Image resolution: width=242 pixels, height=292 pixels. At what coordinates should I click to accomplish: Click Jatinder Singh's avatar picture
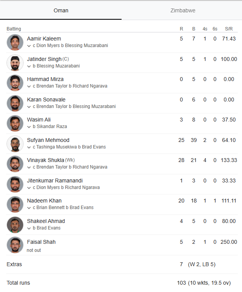pos(15,62)
